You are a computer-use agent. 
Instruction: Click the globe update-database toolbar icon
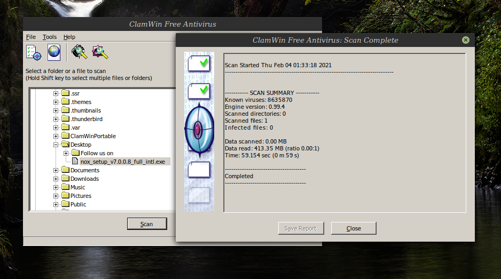coord(53,52)
